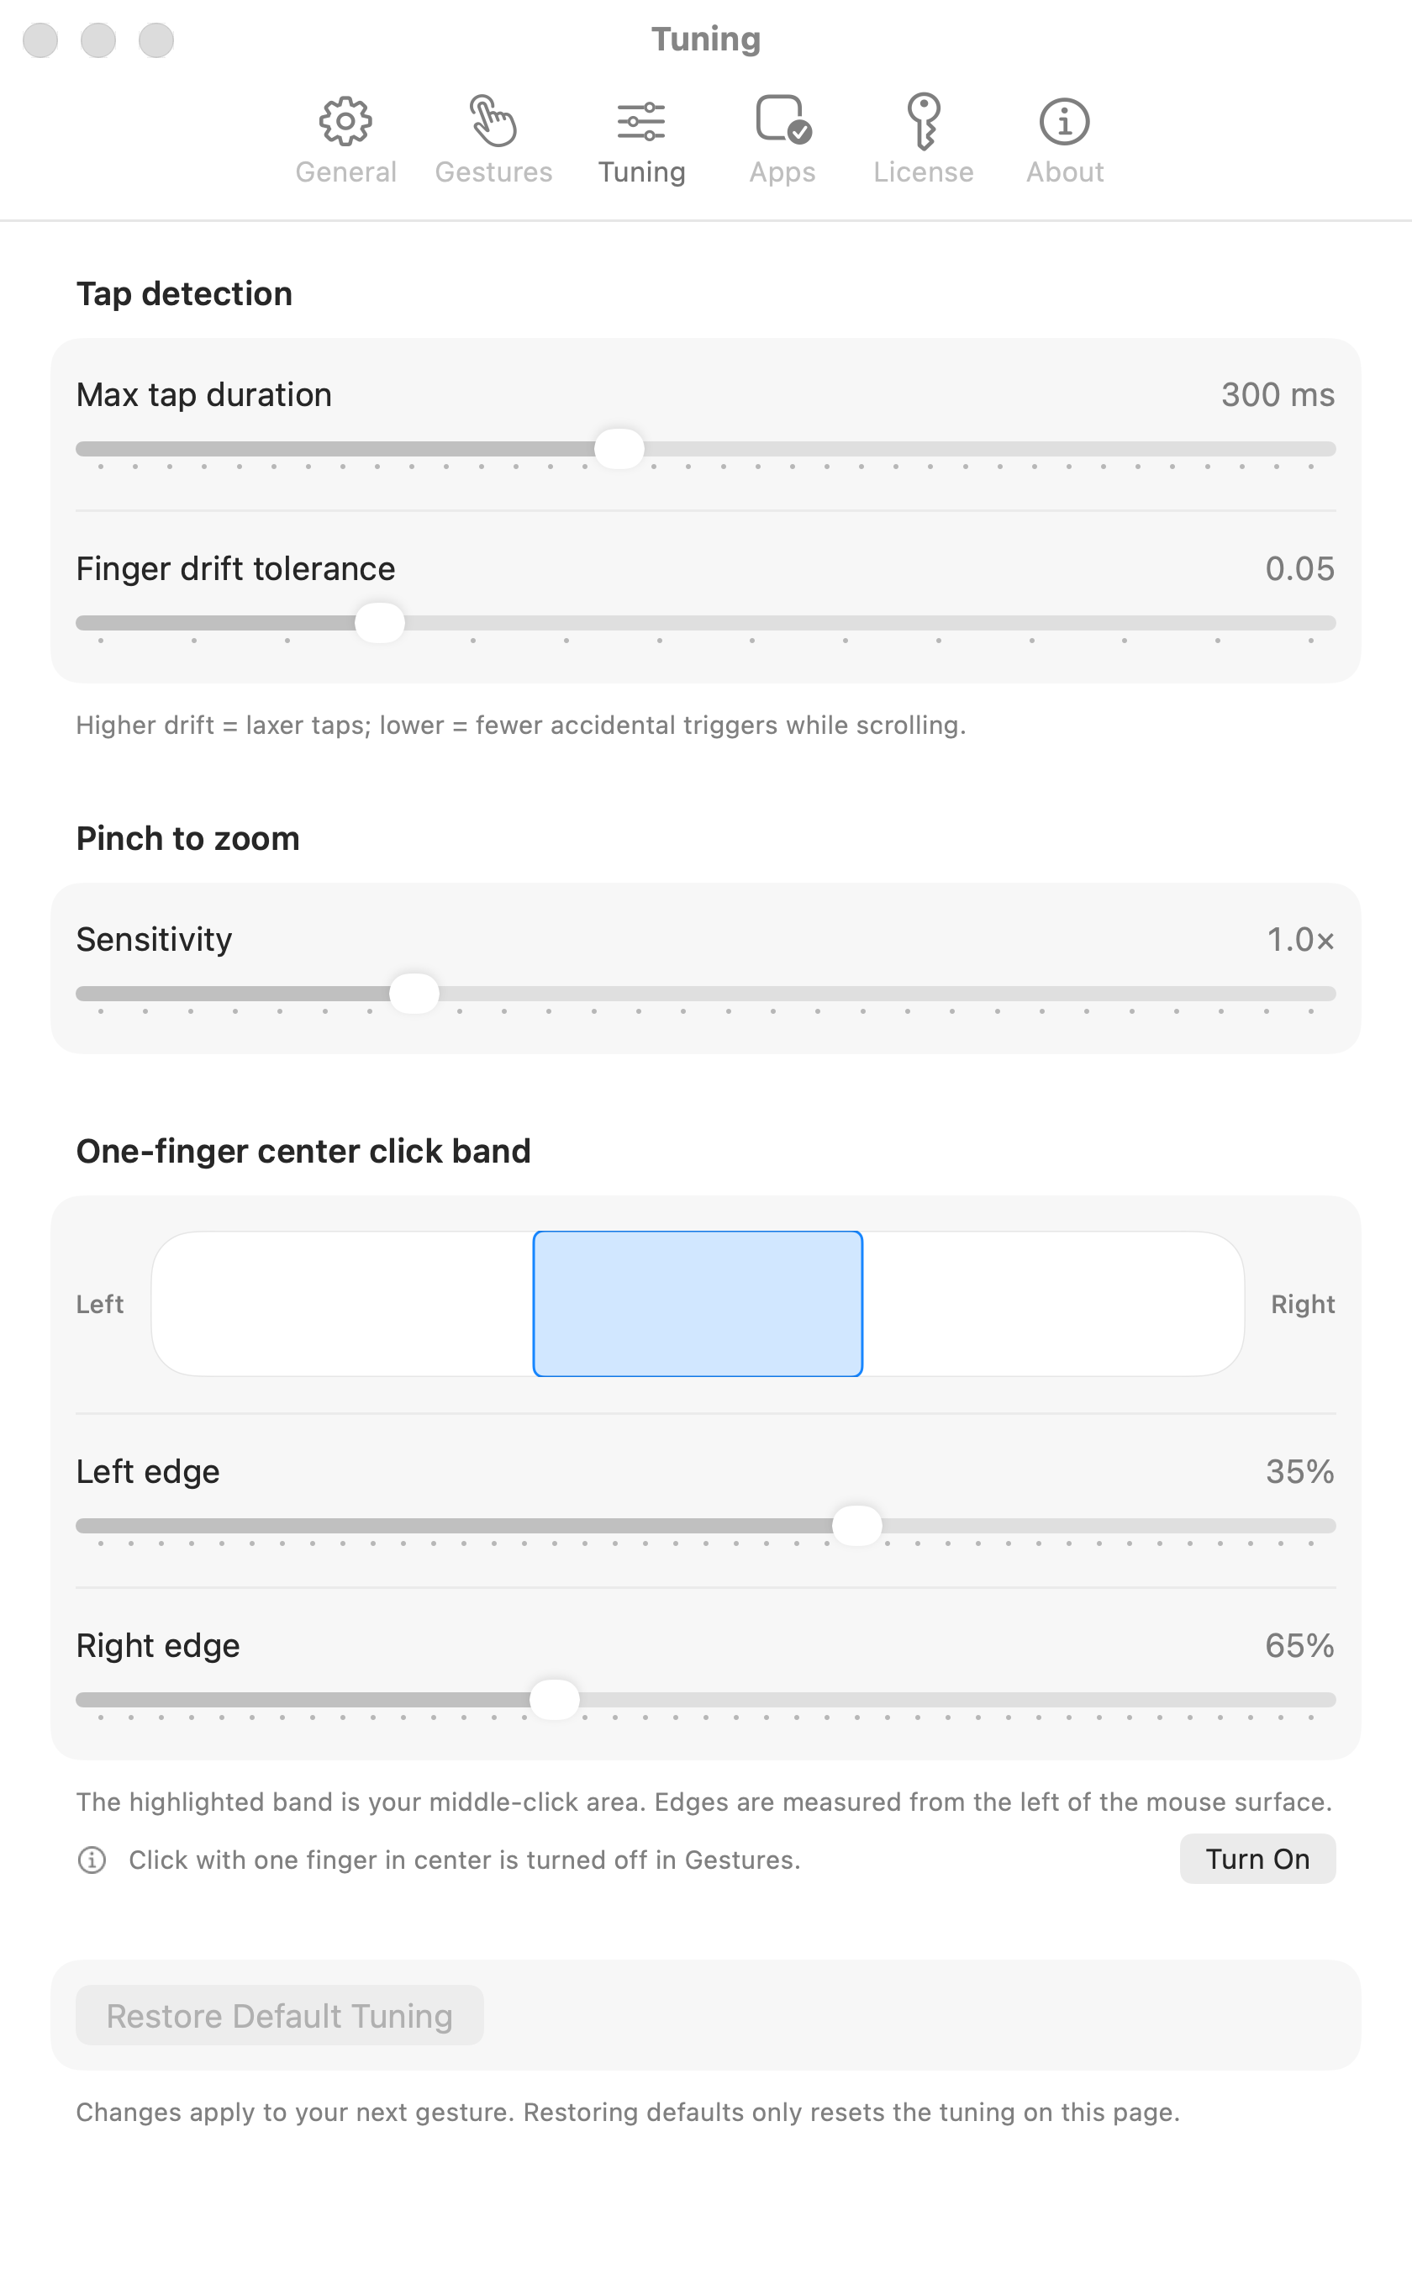The width and height of the screenshot is (1412, 2290).
Task: Open the License key icon
Action: (x=924, y=121)
